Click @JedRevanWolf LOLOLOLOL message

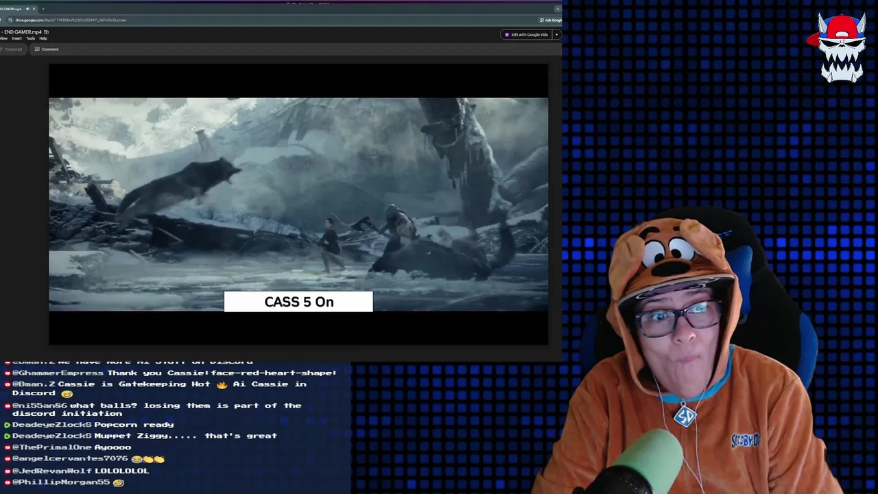click(x=76, y=471)
